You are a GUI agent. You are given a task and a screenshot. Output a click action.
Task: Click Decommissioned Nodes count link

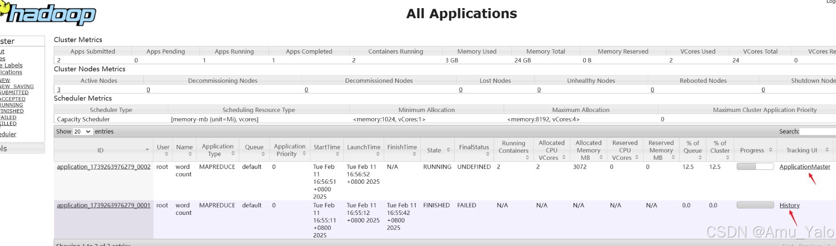pos(306,89)
